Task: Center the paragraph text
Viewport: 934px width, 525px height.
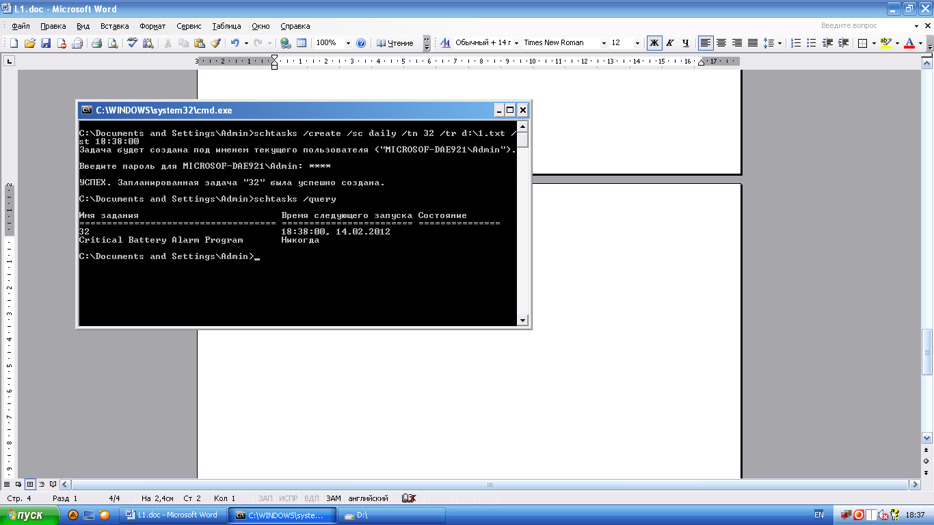Action: pos(721,43)
